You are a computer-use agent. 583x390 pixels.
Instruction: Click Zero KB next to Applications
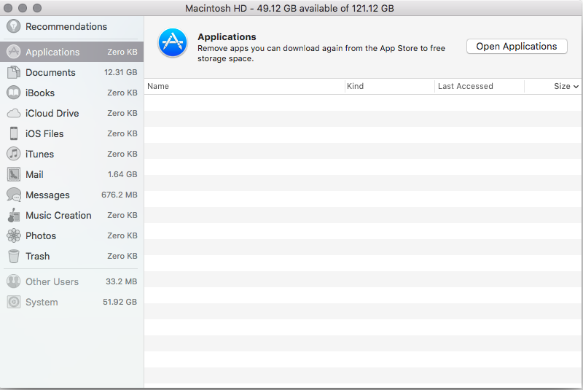(122, 52)
